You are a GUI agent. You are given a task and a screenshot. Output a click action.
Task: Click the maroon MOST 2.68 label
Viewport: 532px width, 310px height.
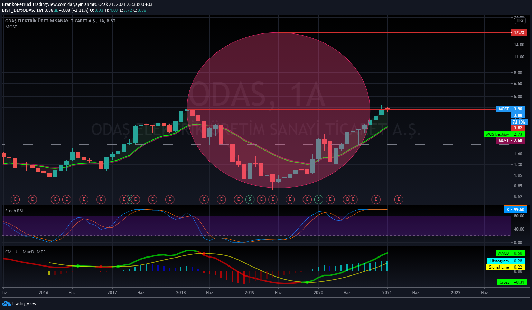tap(511, 141)
